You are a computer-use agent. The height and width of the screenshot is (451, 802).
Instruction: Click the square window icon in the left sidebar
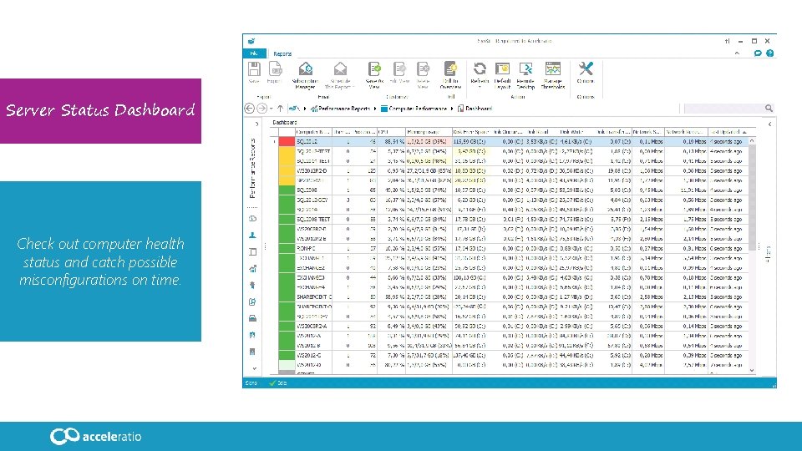coord(252,252)
